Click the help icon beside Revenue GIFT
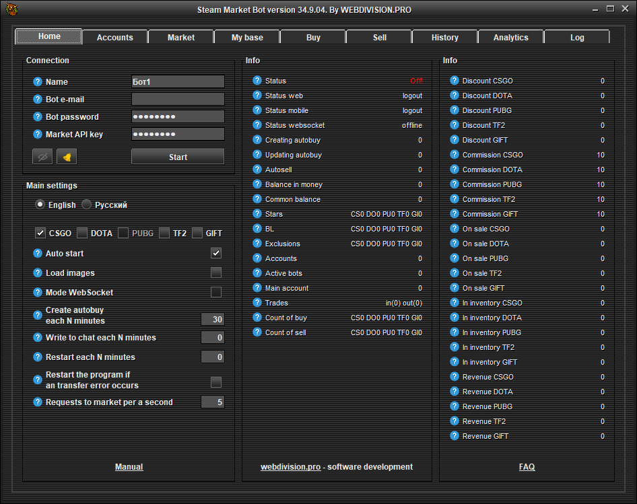The width and height of the screenshot is (637, 504). click(x=455, y=436)
